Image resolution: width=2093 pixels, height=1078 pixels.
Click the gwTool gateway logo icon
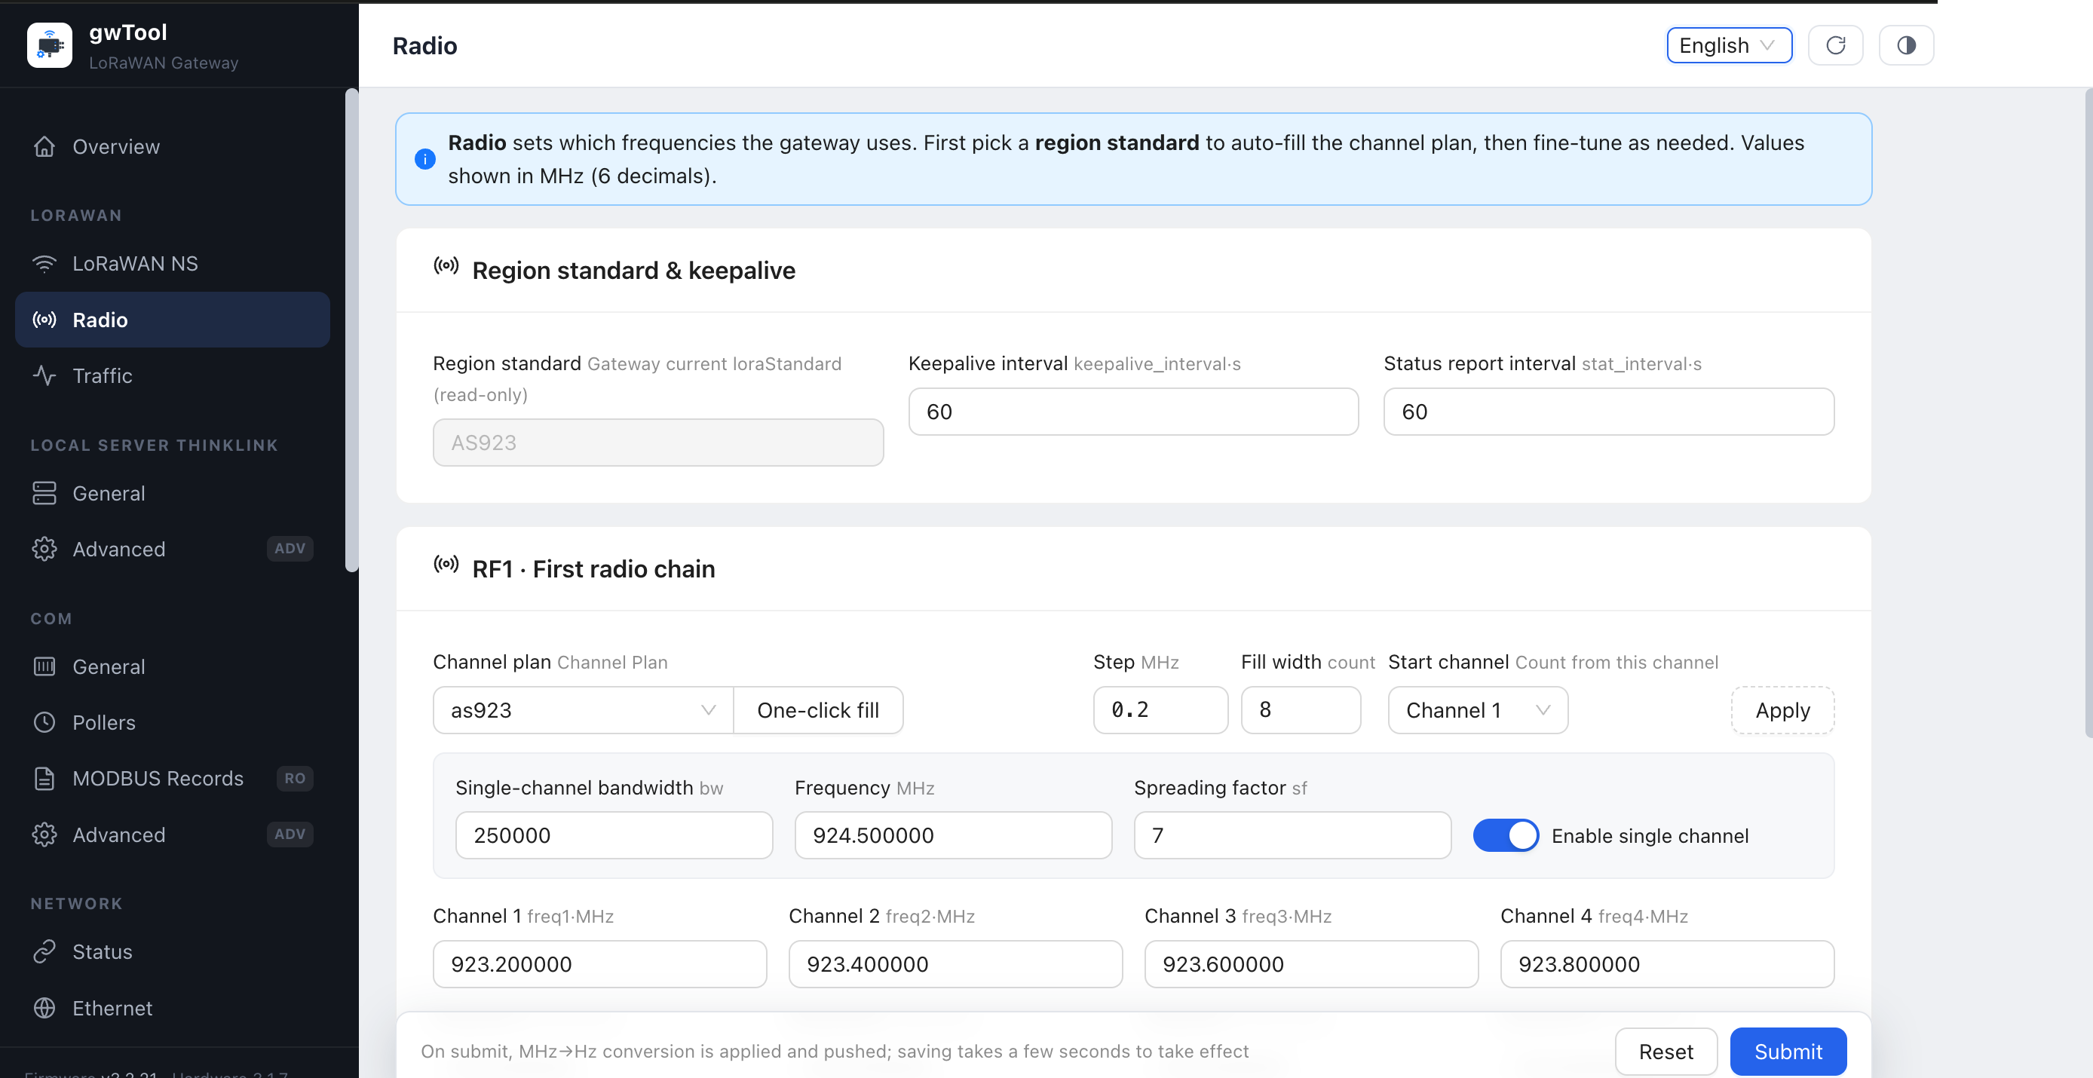click(x=50, y=45)
